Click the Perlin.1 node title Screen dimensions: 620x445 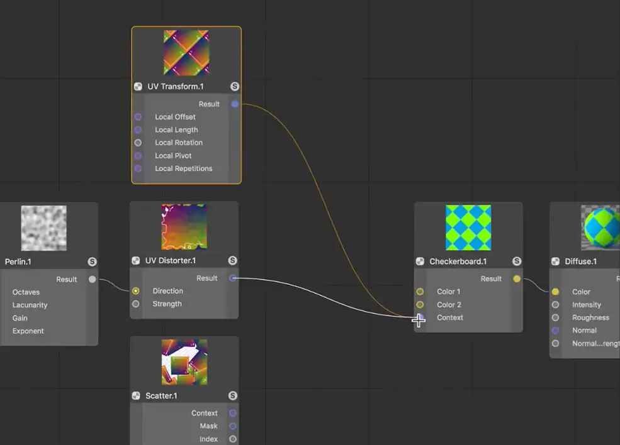pyautogui.click(x=18, y=262)
